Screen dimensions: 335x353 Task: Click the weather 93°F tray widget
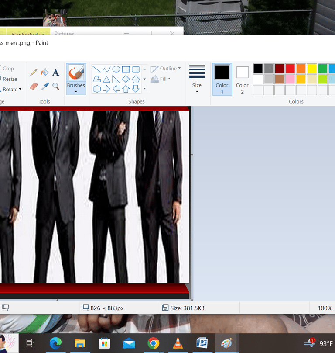click(x=318, y=343)
